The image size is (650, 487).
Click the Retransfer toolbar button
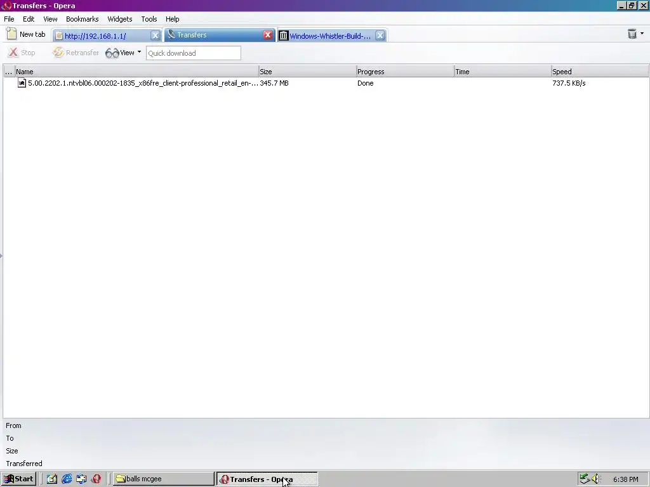[x=76, y=53]
